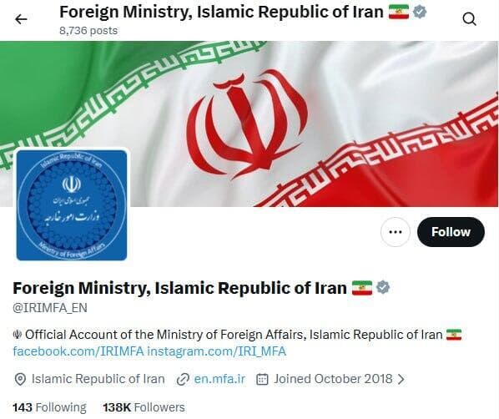Click the calendar icon by joined date
This screenshot has height=419, width=499.
point(262,379)
